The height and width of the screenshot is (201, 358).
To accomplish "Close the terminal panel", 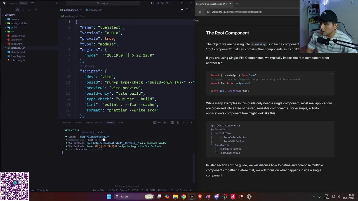I will click(x=192, y=123).
